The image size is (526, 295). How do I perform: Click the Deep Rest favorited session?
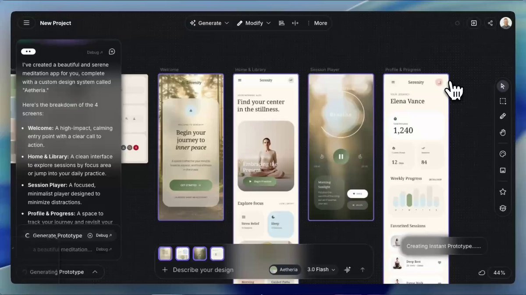[416, 263]
